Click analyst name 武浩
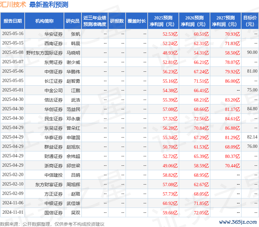259x227 pixels. pos(76,100)
